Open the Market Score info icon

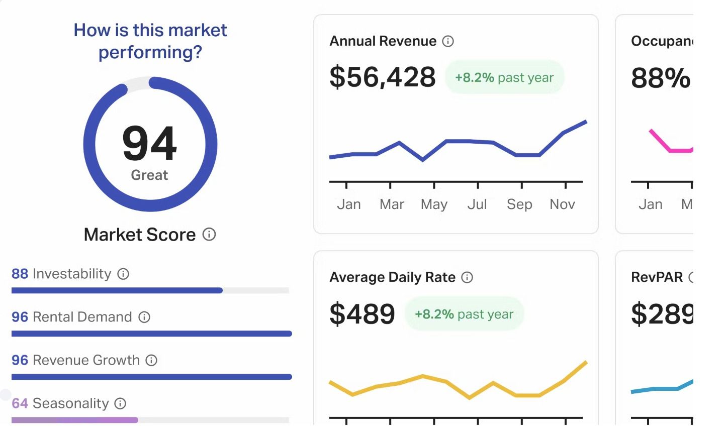209,234
